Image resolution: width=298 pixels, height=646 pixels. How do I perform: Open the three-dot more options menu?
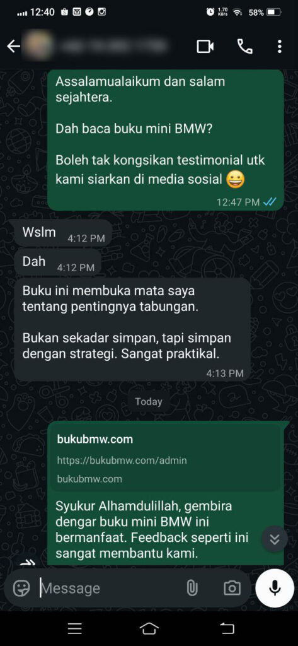(x=280, y=47)
